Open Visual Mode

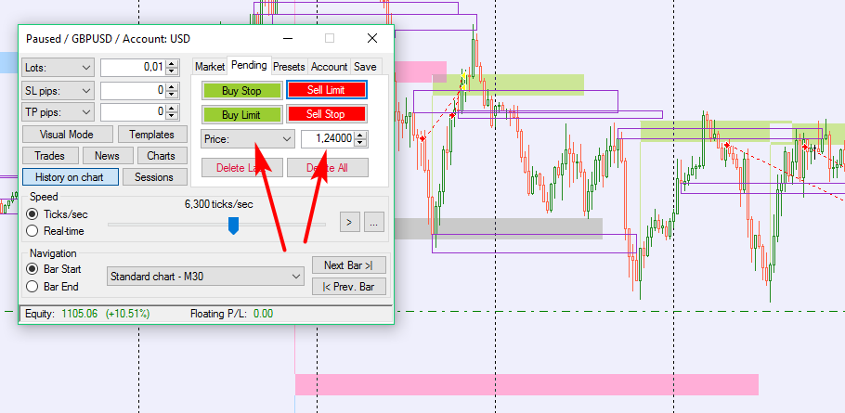(68, 134)
